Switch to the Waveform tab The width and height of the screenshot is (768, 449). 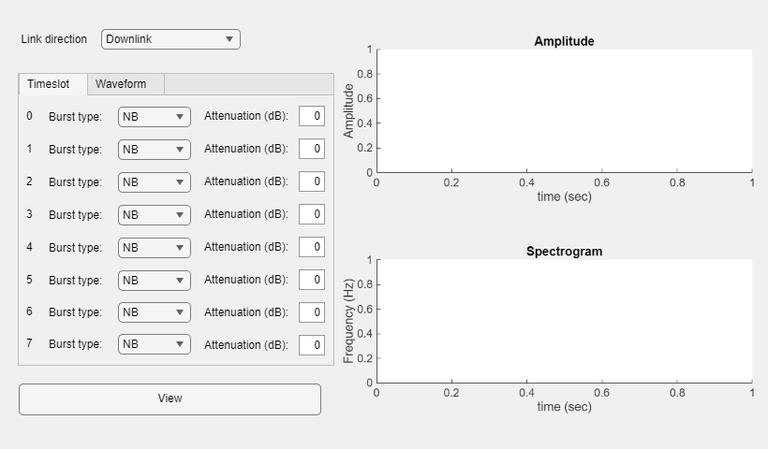coord(121,84)
